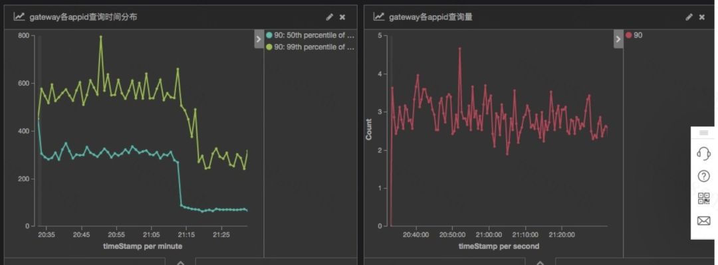The width and height of the screenshot is (718, 265).
Task: Collapse legend of the 查询量 chart
Action: tap(618, 39)
